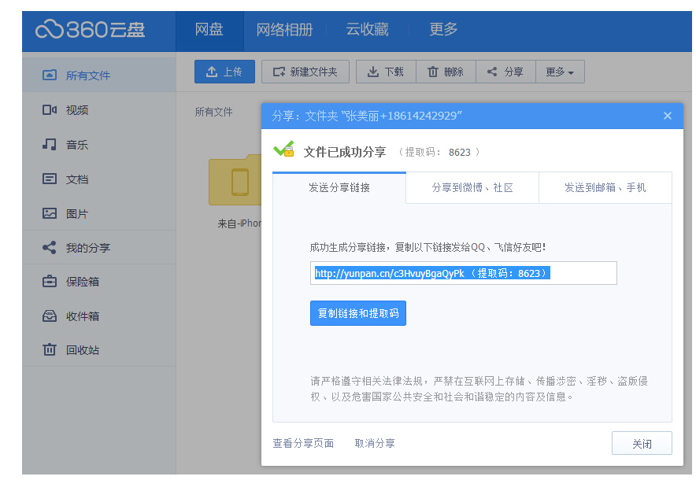
Task: Select 文档 (Documents) in the sidebar
Action: [x=76, y=179]
